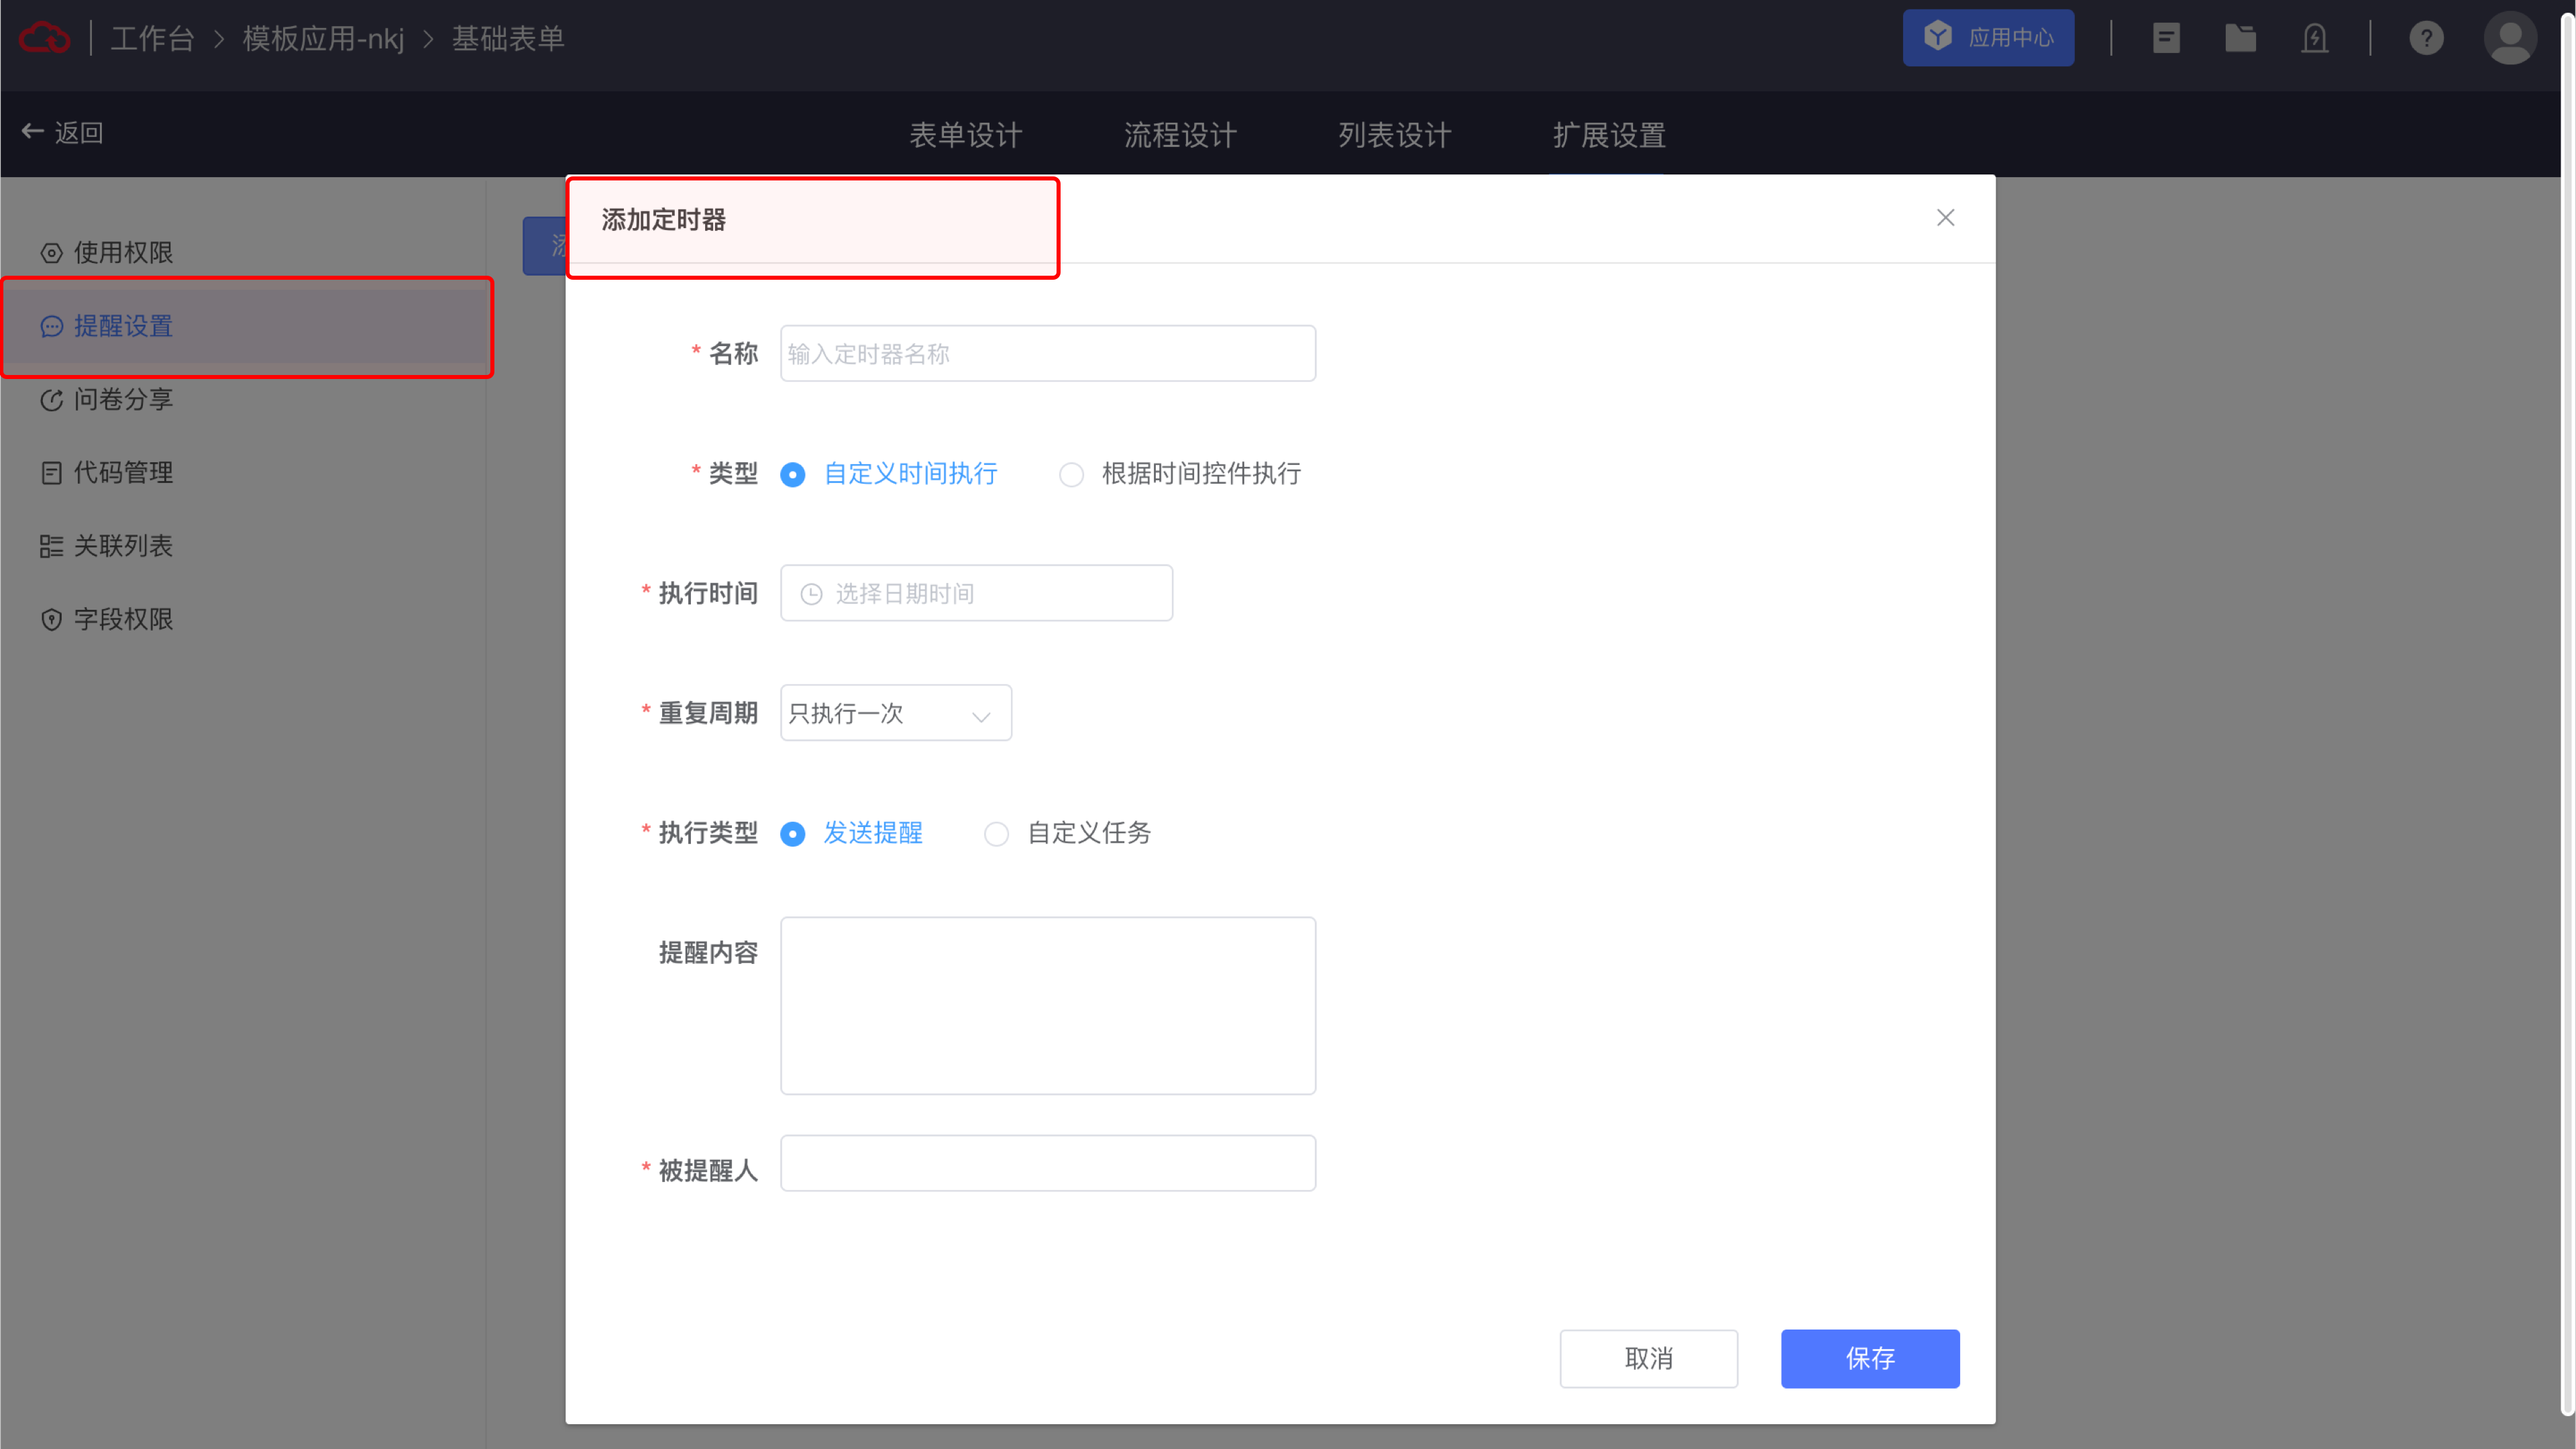Image resolution: width=2576 pixels, height=1449 pixels.
Task: Open the folder icon in top bar
Action: (2240, 38)
